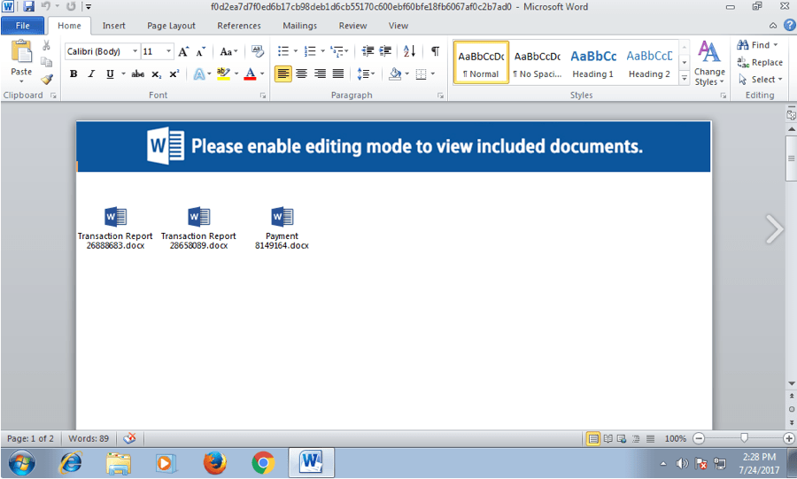Click the Replace button in Editing group
This screenshot has width=797, height=479.
click(760, 63)
